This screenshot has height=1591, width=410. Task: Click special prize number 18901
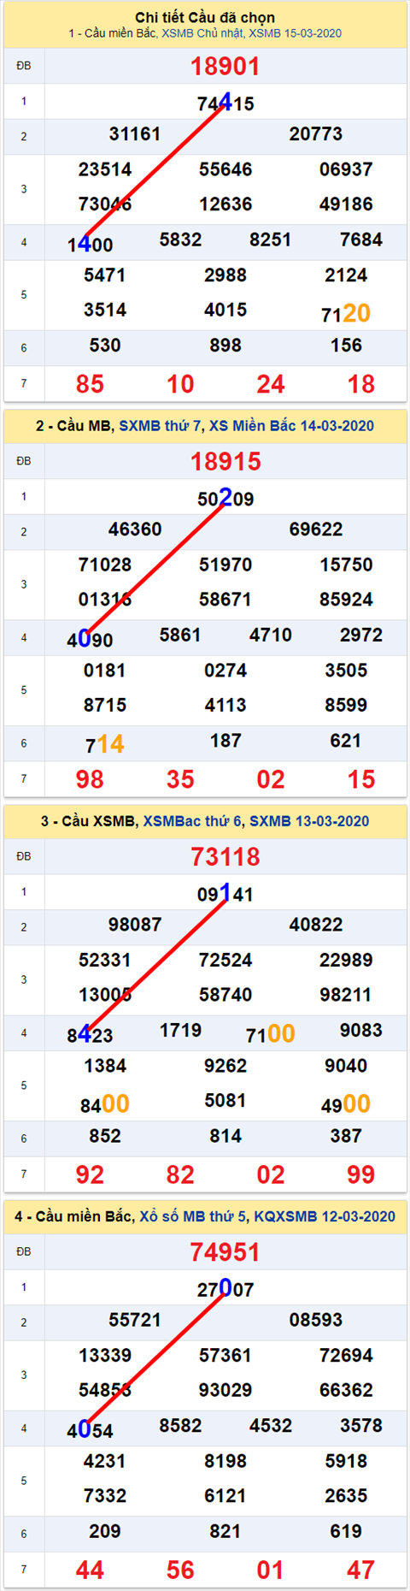(x=225, y=66)
